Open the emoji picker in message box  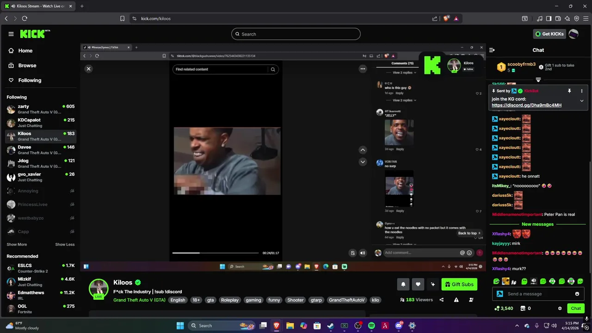point(577,294)
